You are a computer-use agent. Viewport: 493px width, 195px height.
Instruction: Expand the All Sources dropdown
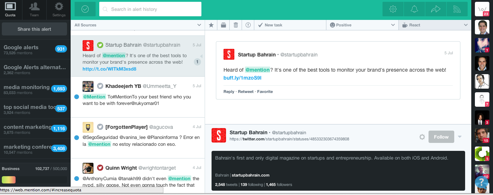138,25
